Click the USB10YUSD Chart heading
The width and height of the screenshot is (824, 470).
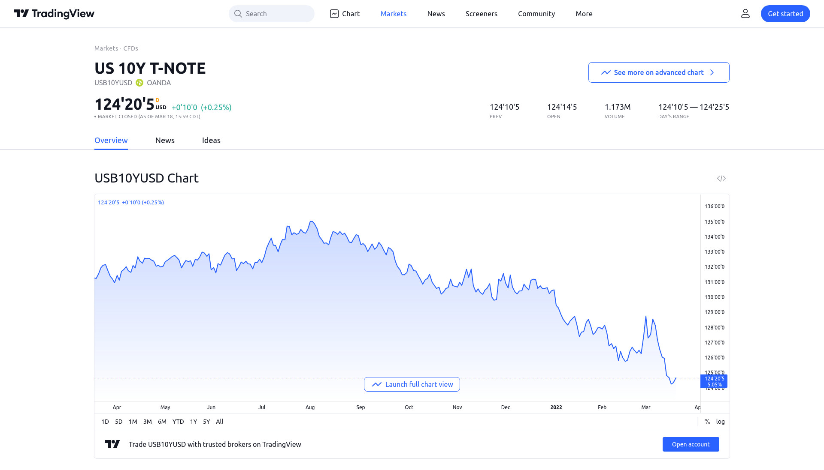(x=146, y=178)
